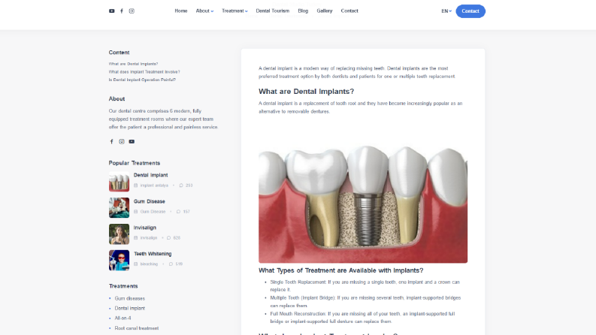The height and width of the screenshot is (335, 596).
Task: Click the comment icon beside 157
Action: click(178, 212)
